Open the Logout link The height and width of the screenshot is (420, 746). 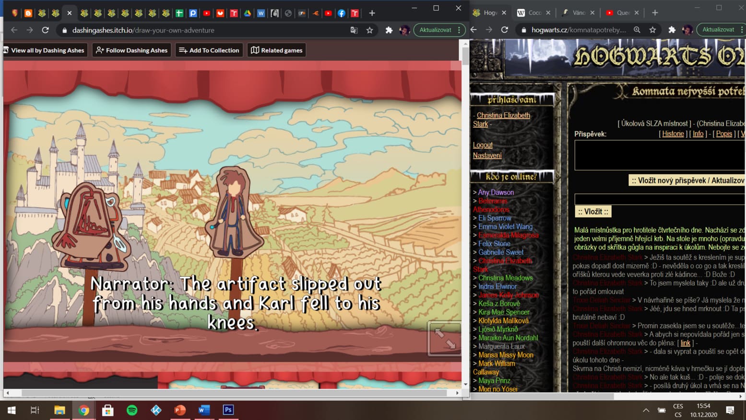483,145
